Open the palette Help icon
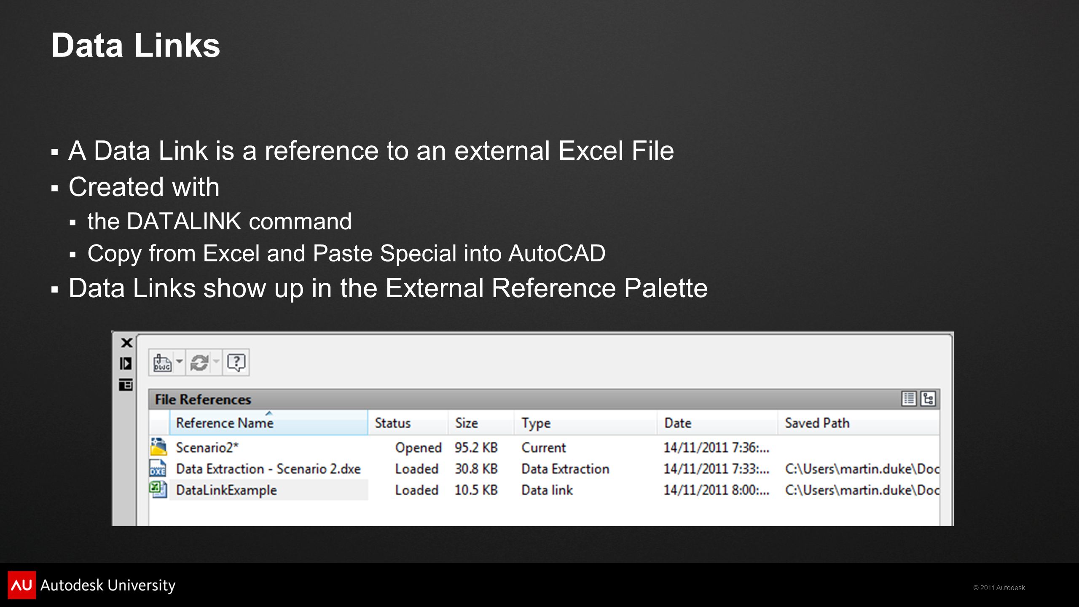 tap(236, 363)
